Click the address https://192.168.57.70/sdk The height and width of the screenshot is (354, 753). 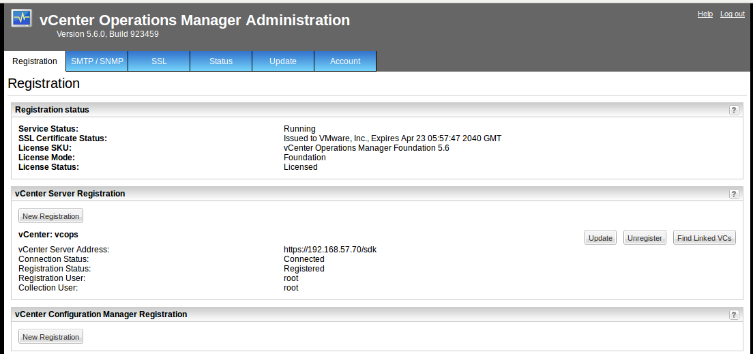pyautogui.click(x=330, y=250)
